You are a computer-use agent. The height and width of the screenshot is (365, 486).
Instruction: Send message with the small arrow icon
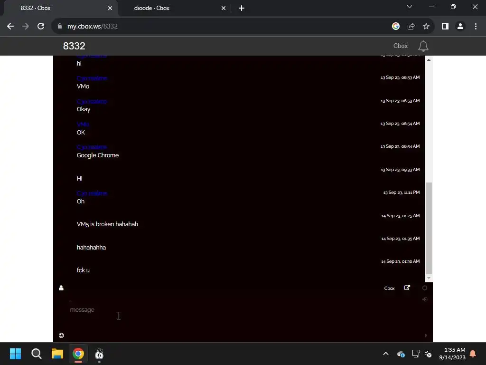pos(426,335)
